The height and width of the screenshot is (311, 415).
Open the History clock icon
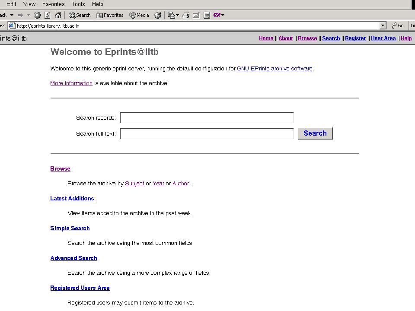point(158,16)
